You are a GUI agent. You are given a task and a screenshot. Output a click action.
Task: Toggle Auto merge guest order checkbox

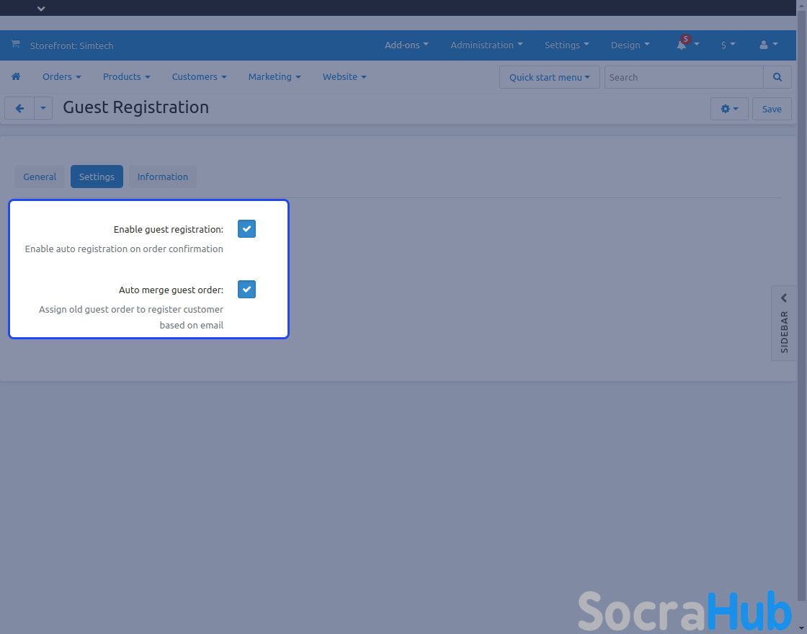tap(246, 289)
